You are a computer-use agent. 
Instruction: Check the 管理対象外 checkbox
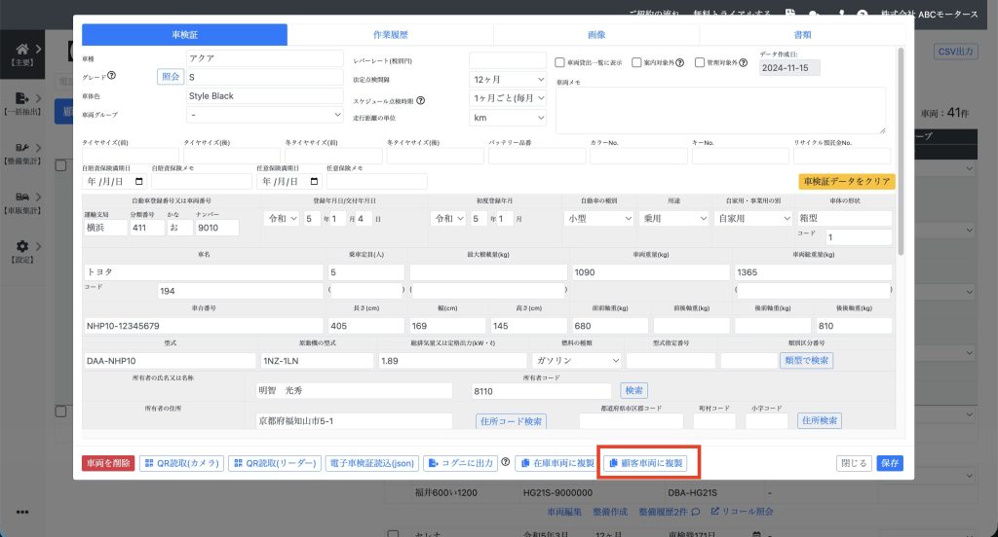click(x=700, y=62)
